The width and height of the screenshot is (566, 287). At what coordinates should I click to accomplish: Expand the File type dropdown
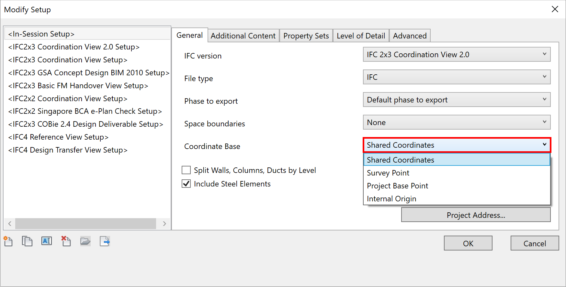(x=457, y=77)
